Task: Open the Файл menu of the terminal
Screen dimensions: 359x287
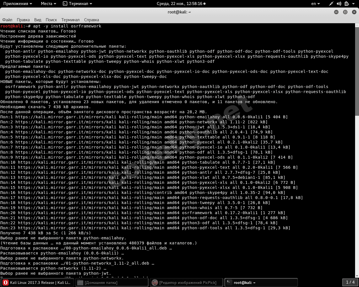Action: 7,20
